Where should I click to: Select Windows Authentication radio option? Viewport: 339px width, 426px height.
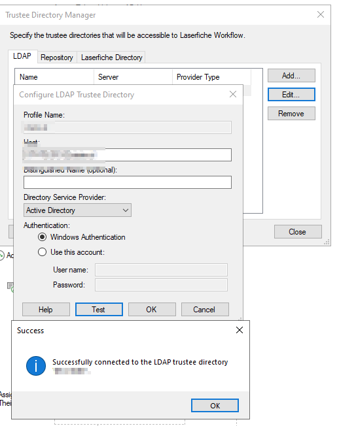[42, 237]
